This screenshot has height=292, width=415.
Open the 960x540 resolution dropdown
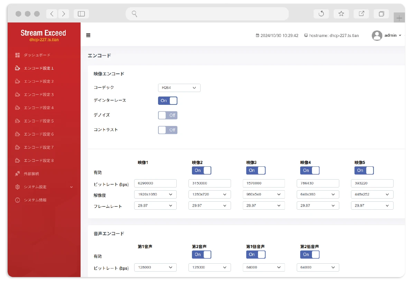pos(264,194)
